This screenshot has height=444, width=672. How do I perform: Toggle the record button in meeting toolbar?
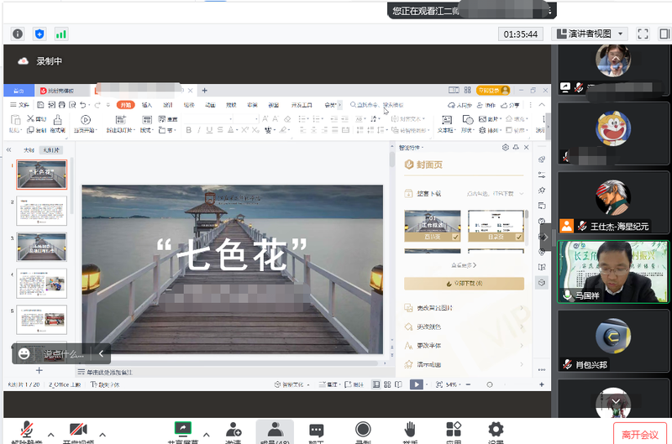click(363, 430)
